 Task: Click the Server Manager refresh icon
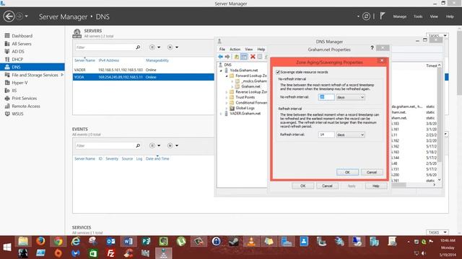pyautogui.click(x=366, y=17)
